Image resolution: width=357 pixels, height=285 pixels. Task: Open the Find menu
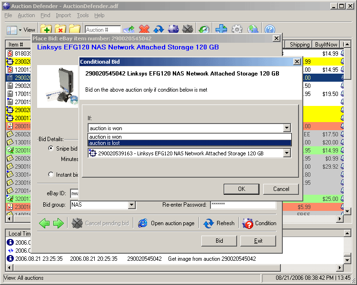tap(45, 15)
